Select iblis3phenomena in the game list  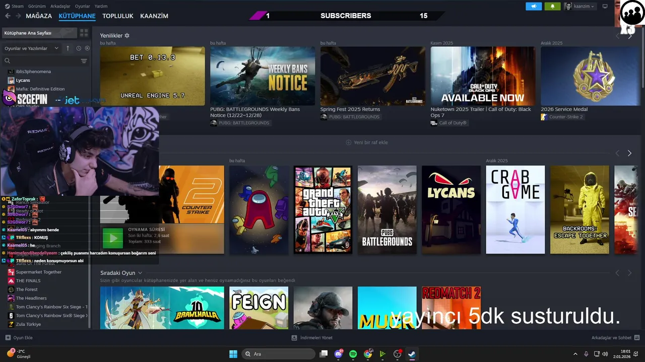(x=33, y=71)
